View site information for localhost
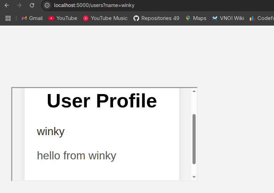The width and height of the screenshot is (274, 193). pyautogui.click(x=47, y=5)
